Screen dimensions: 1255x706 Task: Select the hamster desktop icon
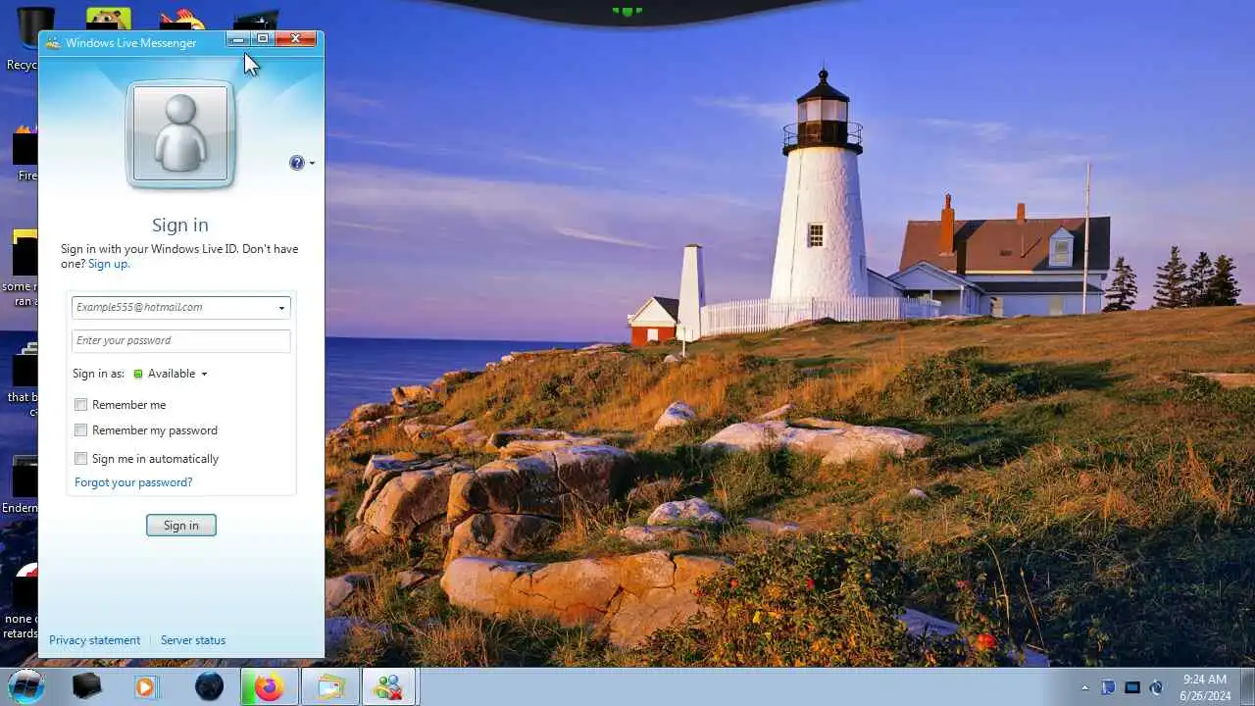click(109, 19)
